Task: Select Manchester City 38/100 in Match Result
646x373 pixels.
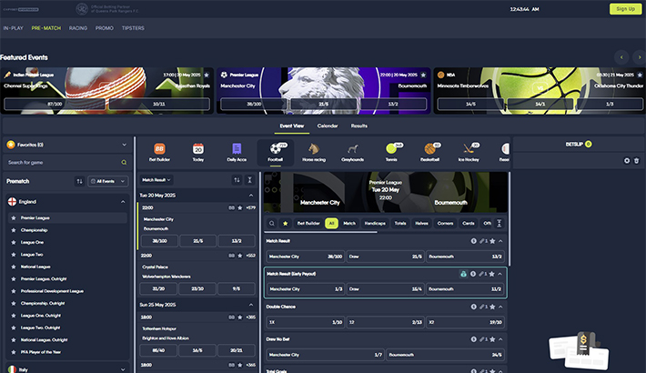Action: (306, 257)
